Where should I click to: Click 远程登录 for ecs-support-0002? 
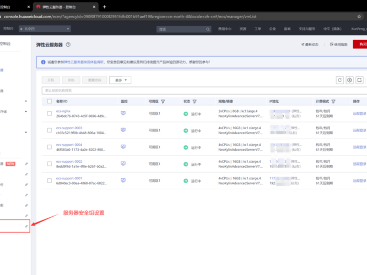359,164
